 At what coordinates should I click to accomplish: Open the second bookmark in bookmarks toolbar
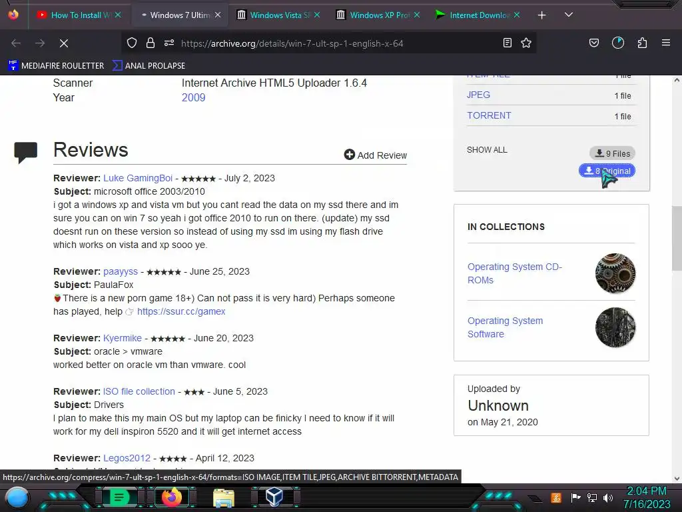(149, 66)
